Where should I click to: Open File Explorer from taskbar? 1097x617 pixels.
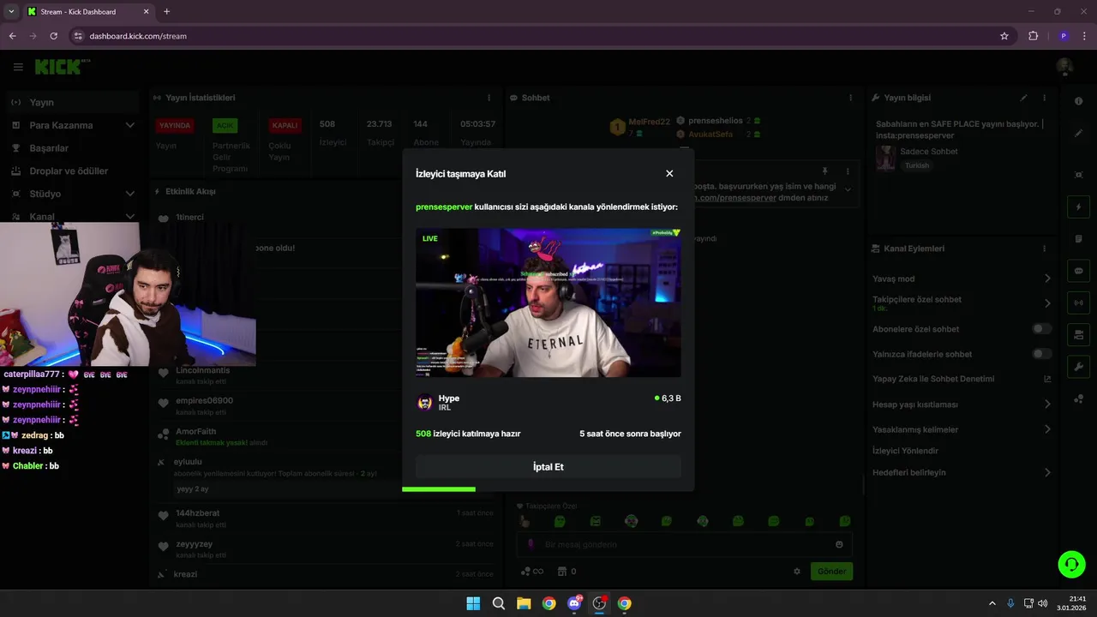[524, 603]
